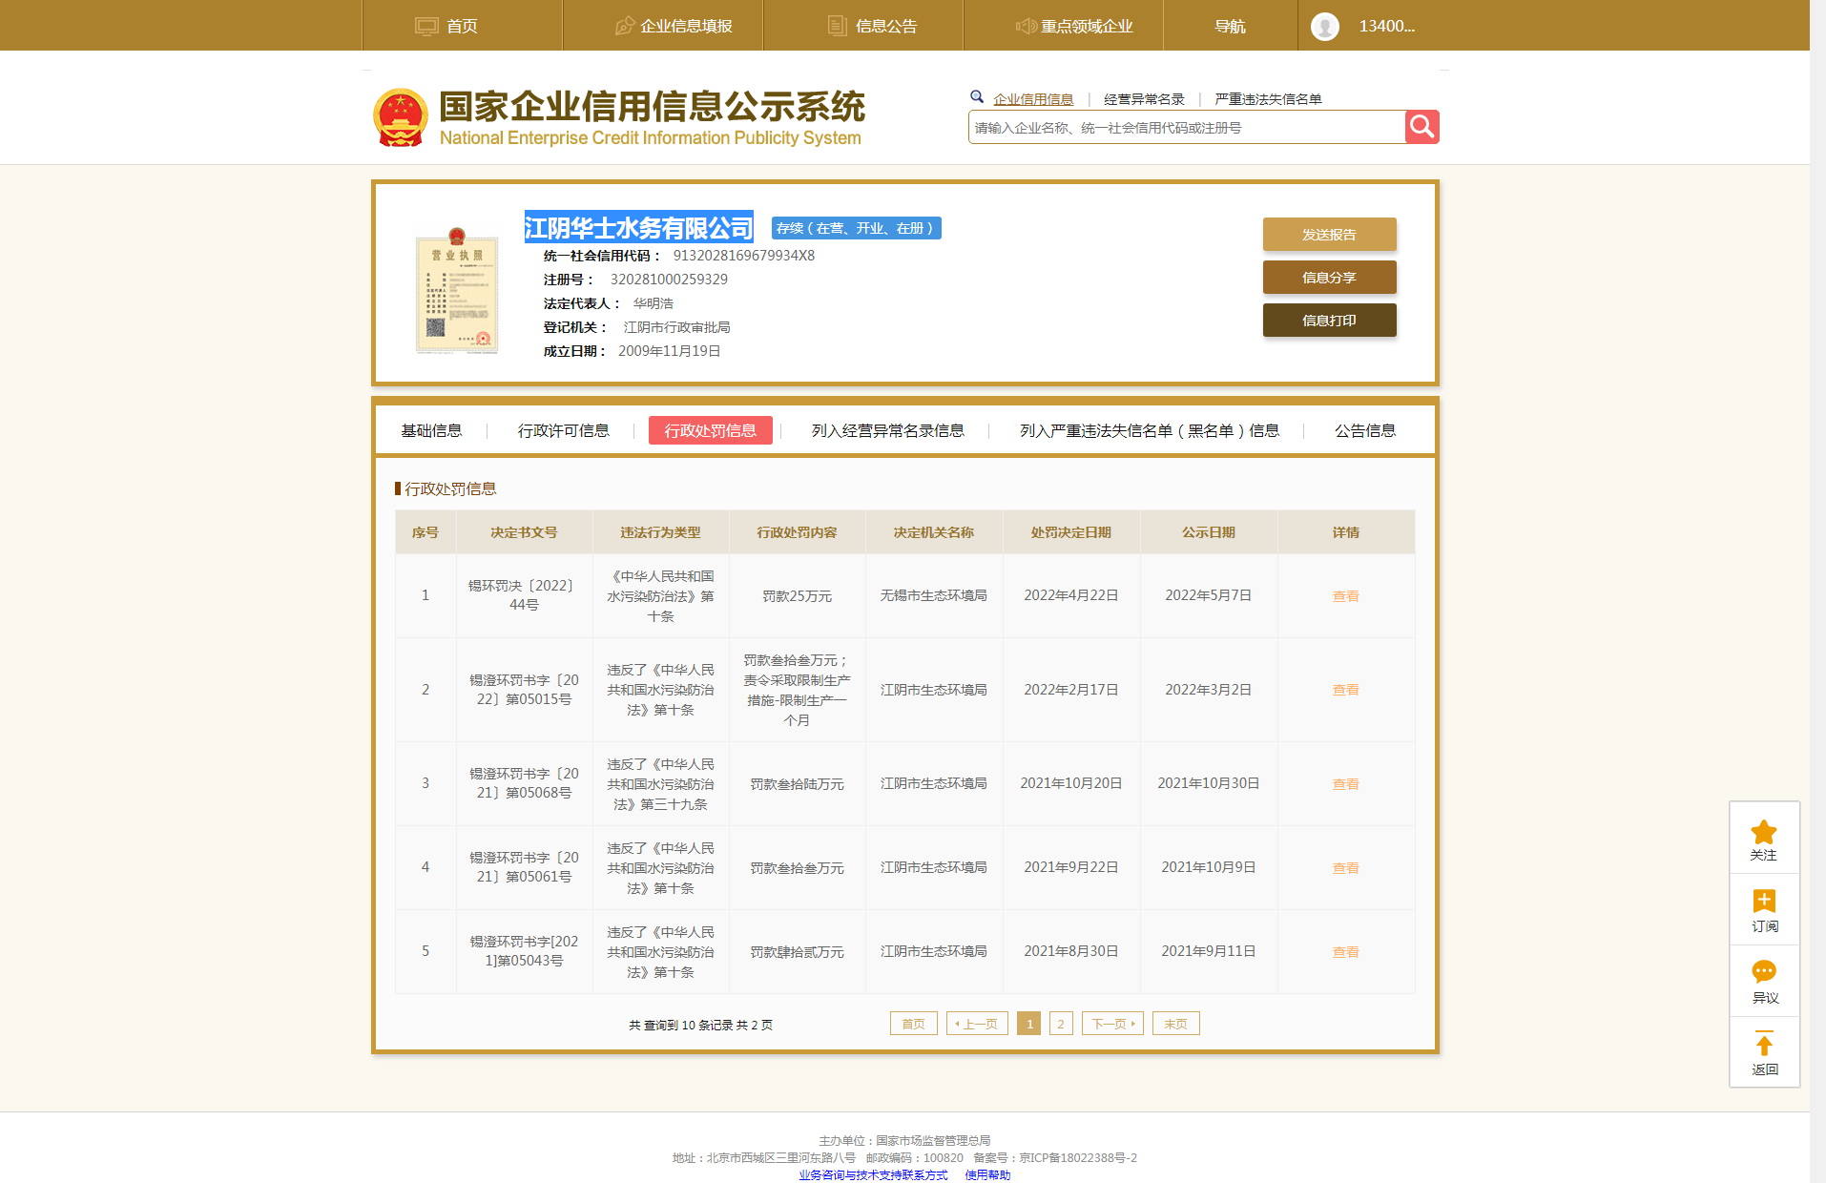Select 企业信用信息 search category
The width and height of the screenshot is (1826, 1183).
tap(1033, 99)
